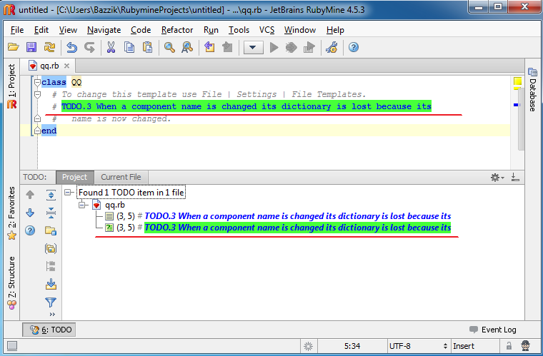This screenshot has width=543, height=356.
Task: Toggle group by modules icon
Action: [51, 230]
